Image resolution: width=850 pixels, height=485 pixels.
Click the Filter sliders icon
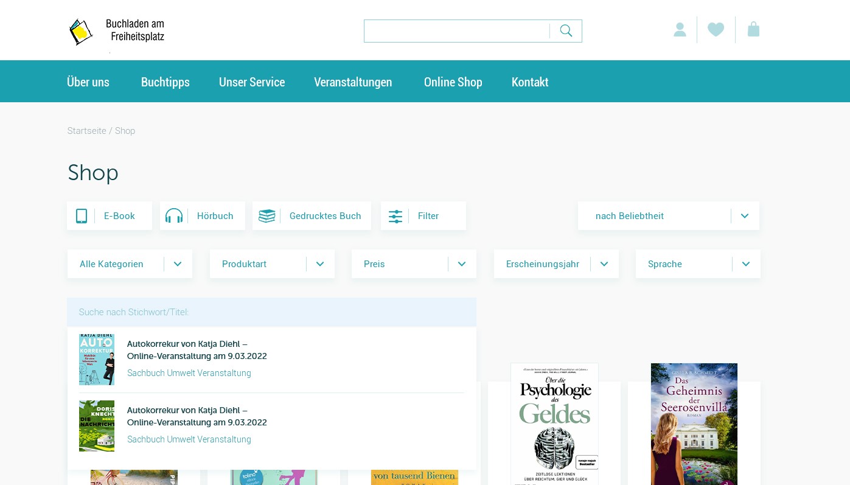click(395, 216)
